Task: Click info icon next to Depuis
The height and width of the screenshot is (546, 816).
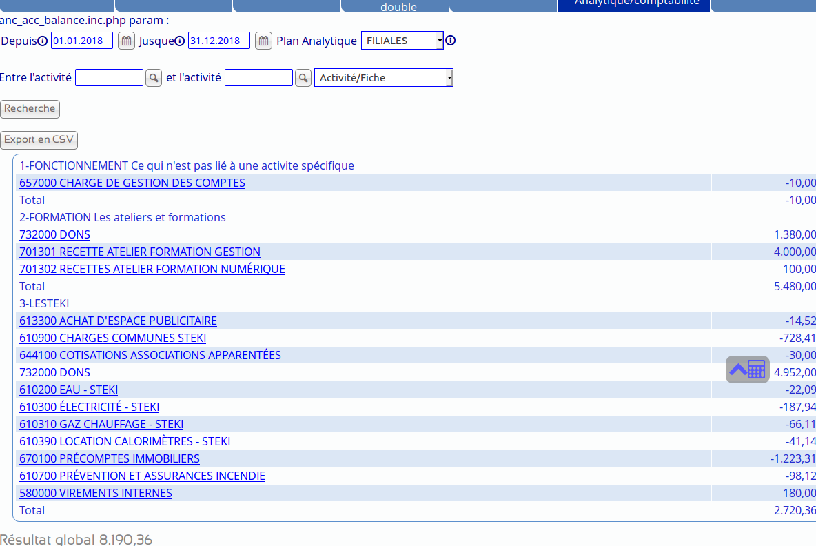Action: pos(43,41)
